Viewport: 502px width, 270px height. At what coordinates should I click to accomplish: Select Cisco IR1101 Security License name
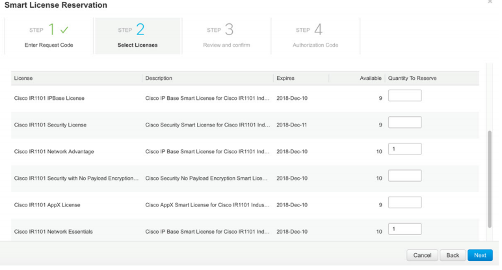tap(50, 125)
